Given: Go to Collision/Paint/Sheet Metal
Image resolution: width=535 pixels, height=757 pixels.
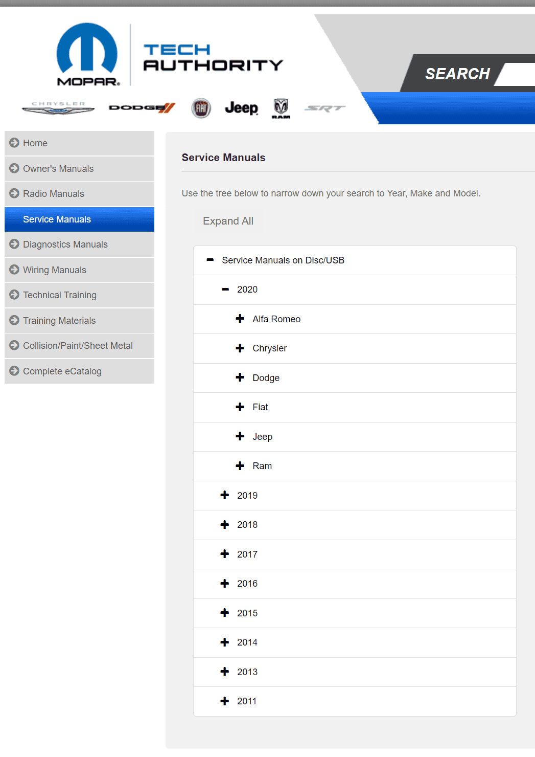Looking at the screenshot, I should 79,346.
